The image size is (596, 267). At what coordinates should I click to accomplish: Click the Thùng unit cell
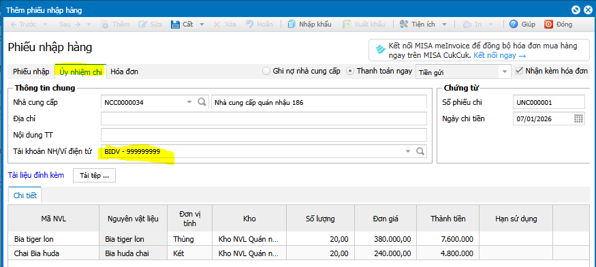pos(189,239)
